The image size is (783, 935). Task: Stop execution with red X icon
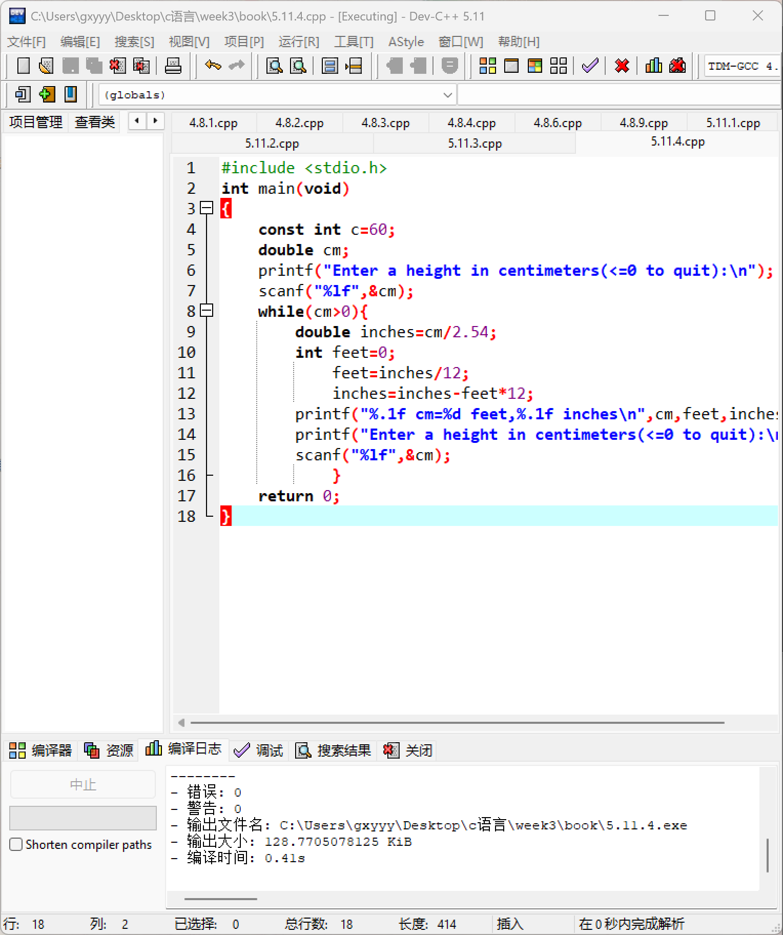pos(622,66)
